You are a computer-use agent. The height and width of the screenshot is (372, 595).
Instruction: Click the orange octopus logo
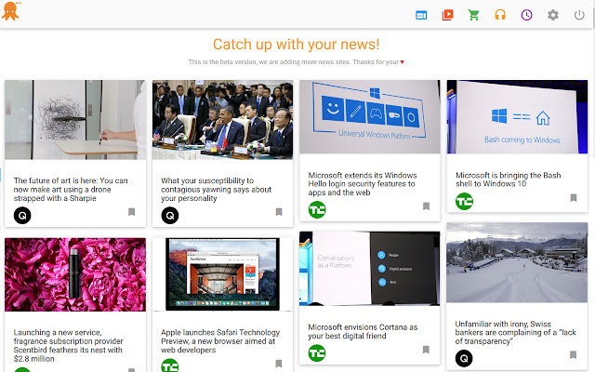click(x=10, y=11)
